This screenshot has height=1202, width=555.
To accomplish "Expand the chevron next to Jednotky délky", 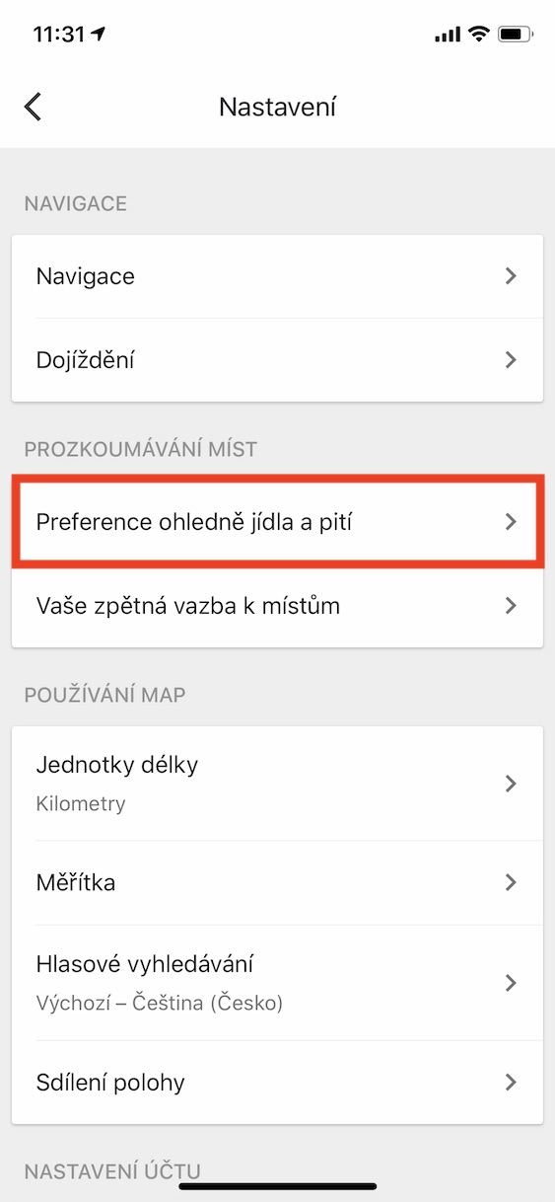I will coord(511,784).
